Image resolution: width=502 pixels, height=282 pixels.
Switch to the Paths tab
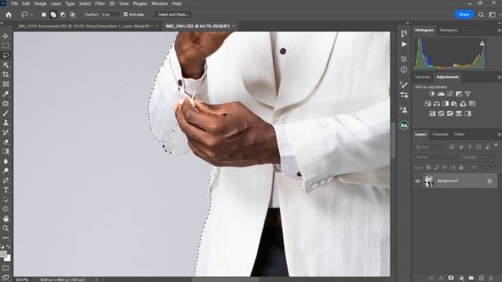[x=460, y=134]
